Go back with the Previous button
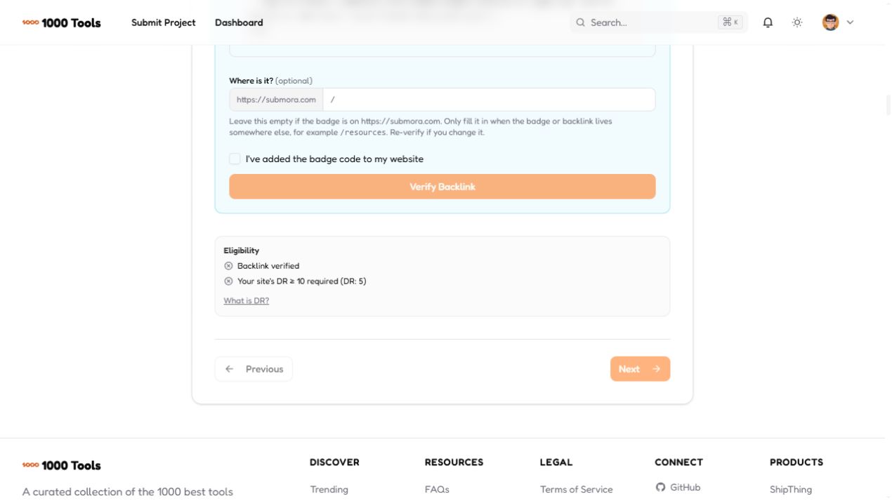Screen dimensions: 892x501 (254, 369)
